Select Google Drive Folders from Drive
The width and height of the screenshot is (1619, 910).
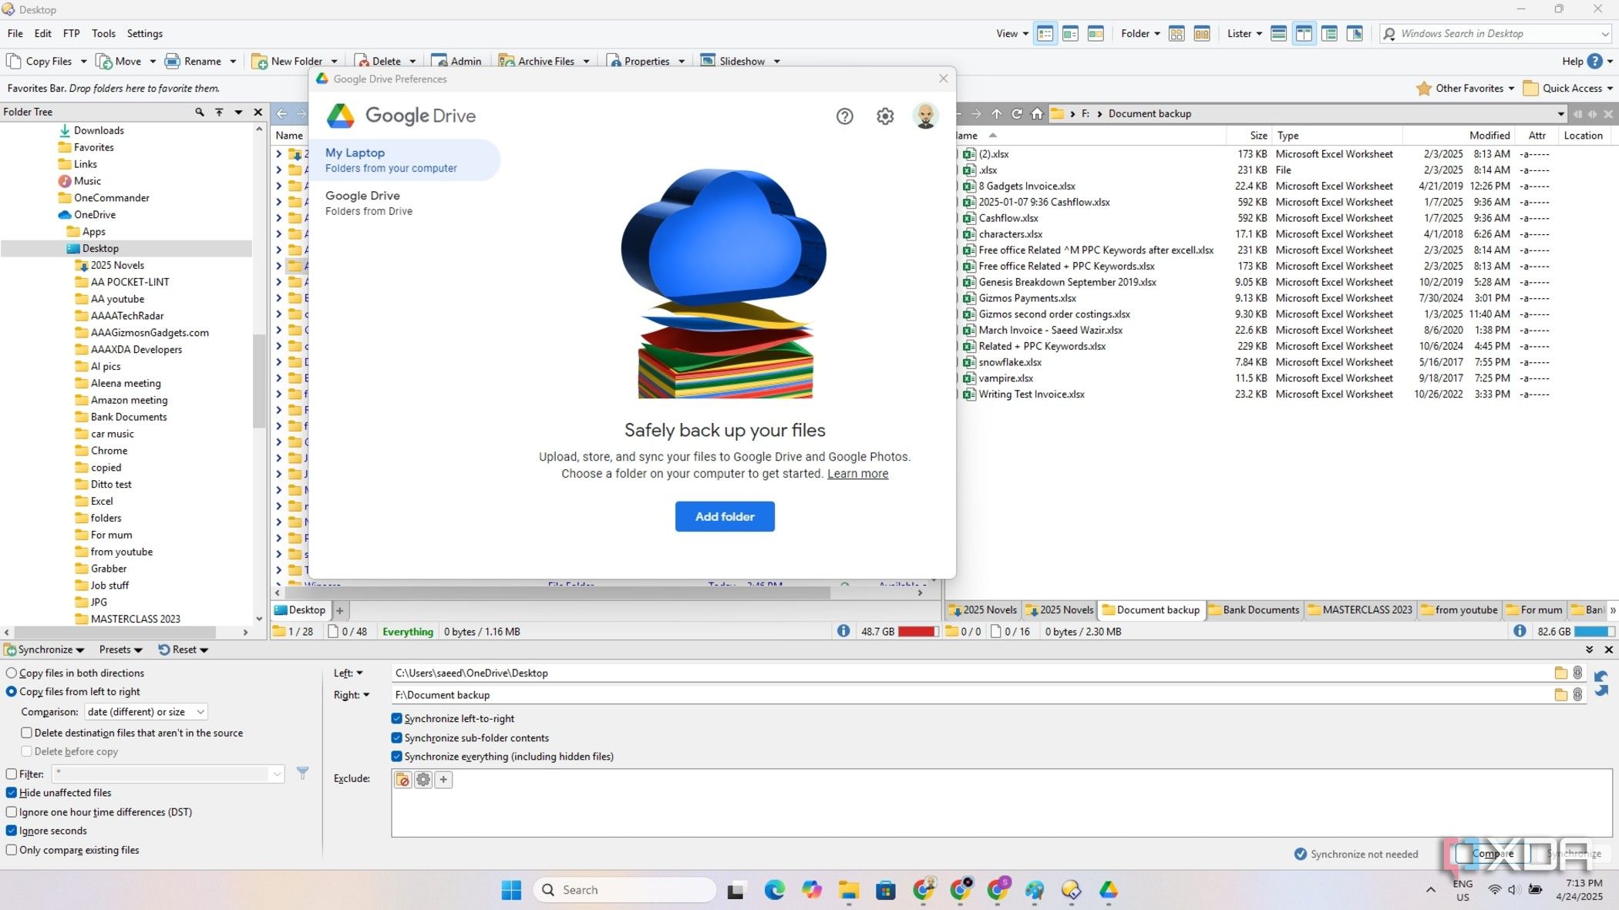pyautogui.click(x=404, y=203)
